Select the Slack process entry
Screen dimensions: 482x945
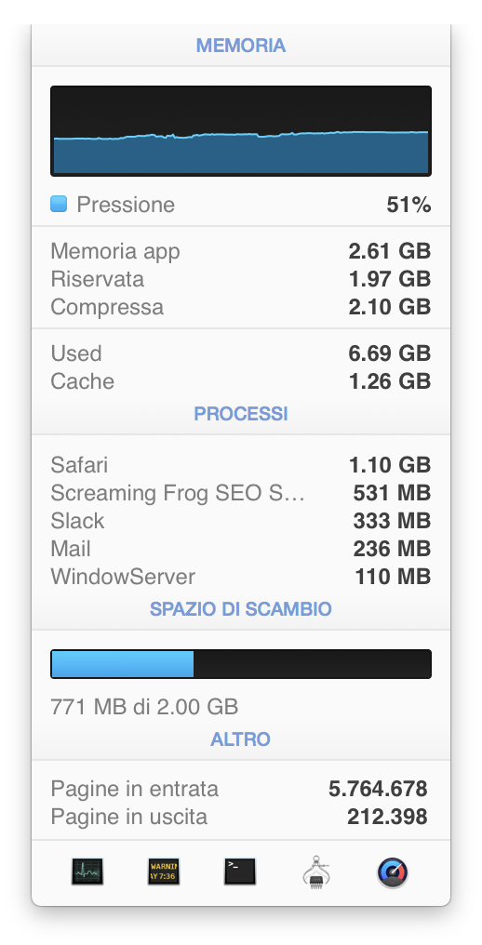click(x=241, y=521)
